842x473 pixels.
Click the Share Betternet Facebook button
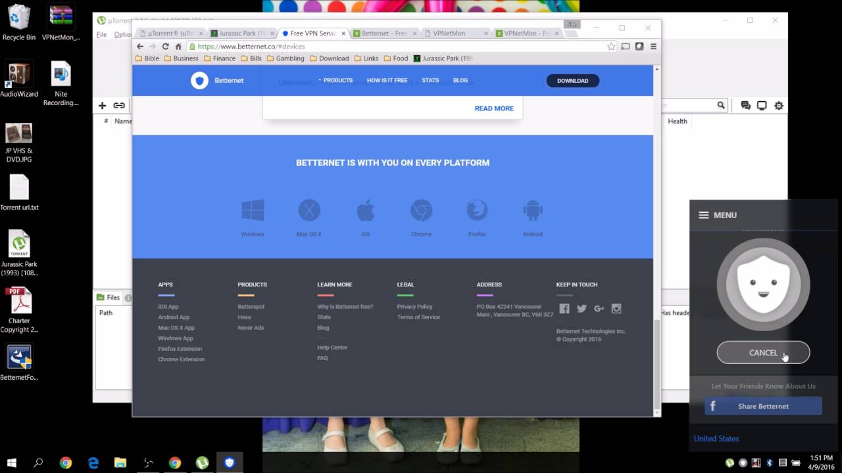[x=763, y=406]
